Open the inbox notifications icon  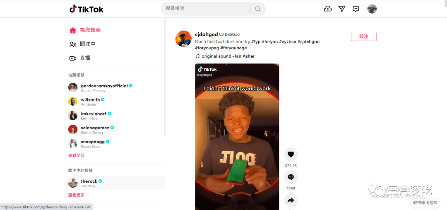coord(356,9)
